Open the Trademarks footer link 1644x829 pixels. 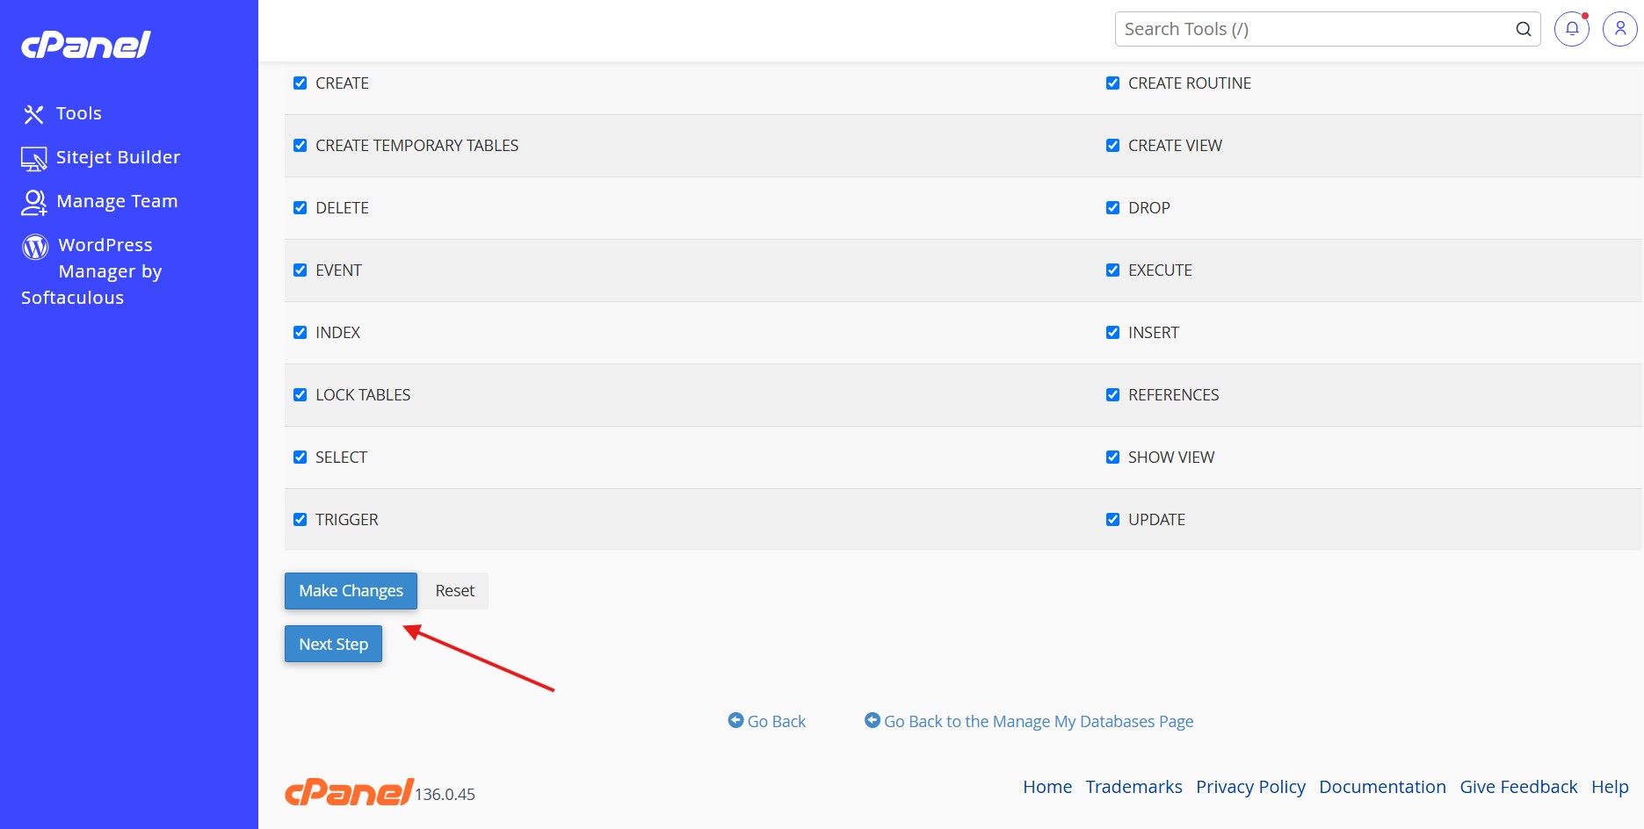pyautogui.click(x=1133, y=787)
